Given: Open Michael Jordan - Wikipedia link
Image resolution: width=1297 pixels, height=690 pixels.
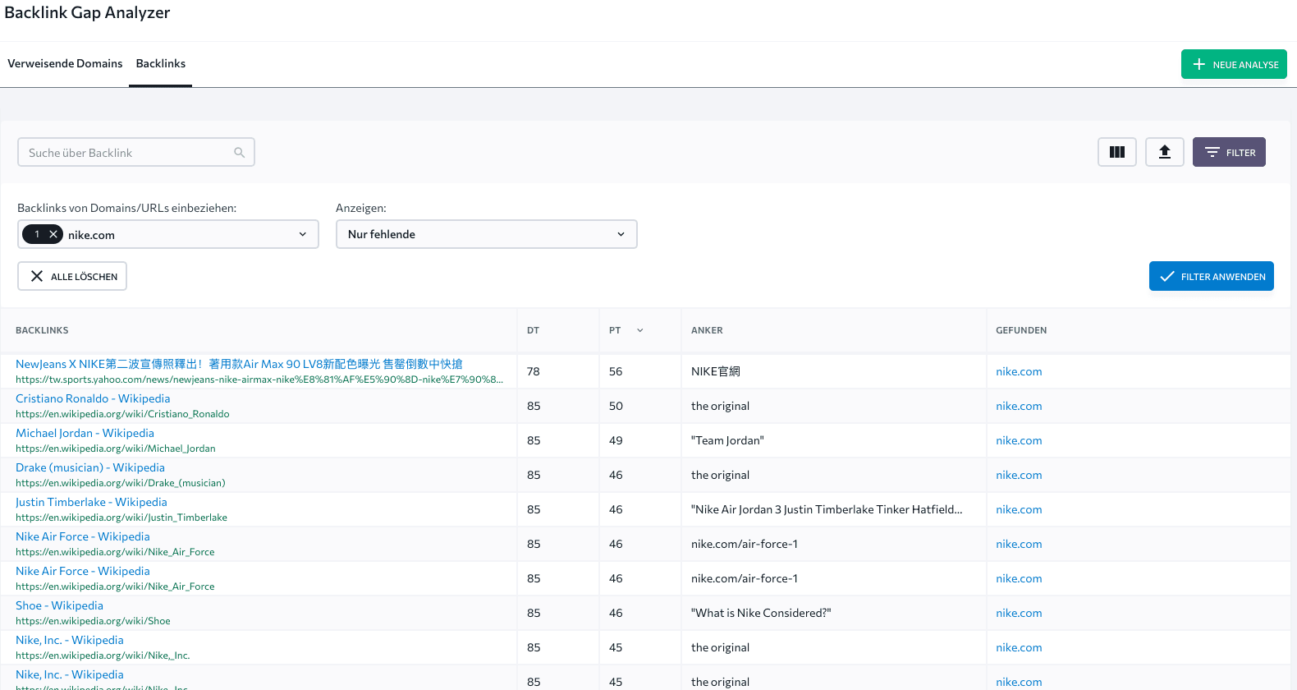Looking at the screenshot, I should tap(85, 433).
